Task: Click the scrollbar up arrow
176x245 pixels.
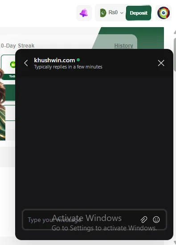Action: point(175,32)
